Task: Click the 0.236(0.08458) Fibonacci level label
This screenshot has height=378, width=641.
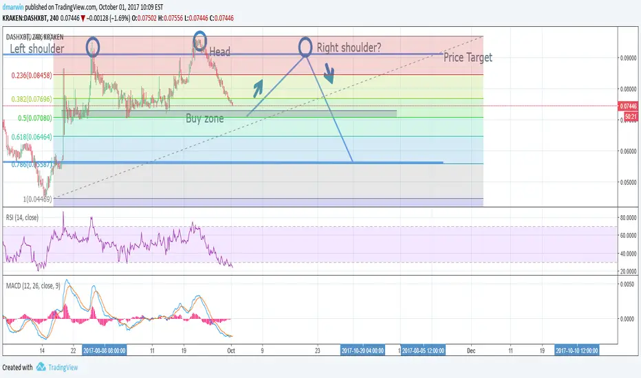Action: pos(32,75)
